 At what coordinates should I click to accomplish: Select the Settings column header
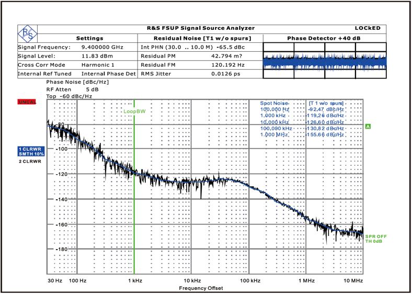coord(90,38)
